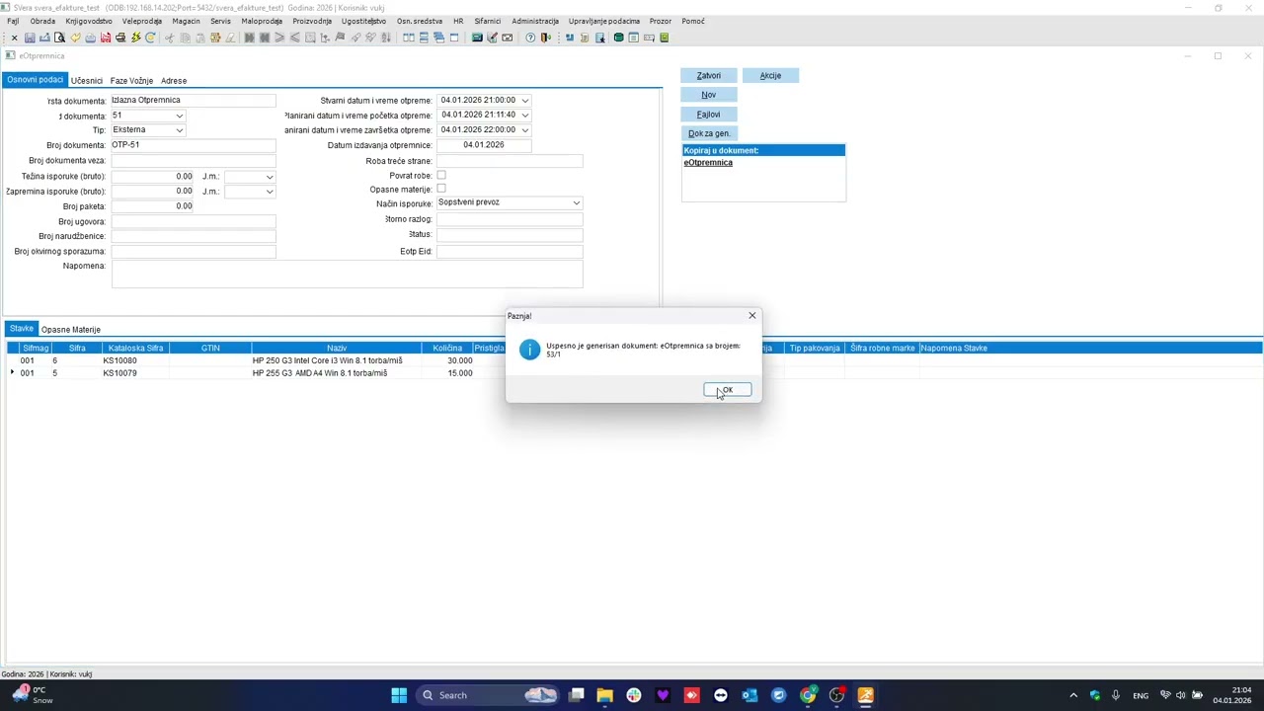
Task: Expand the Tip dropdown showing Eksterna
Action: tap(179, 130)
